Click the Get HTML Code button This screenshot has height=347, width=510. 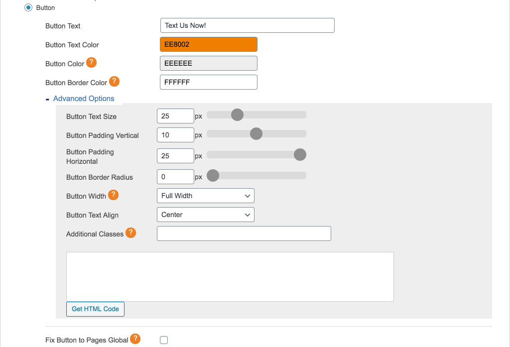[x=95, y=309]
